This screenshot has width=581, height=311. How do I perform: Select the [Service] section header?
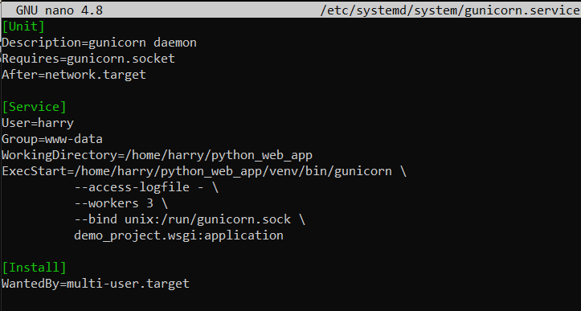pyautogui.click(x=34, y=107)
